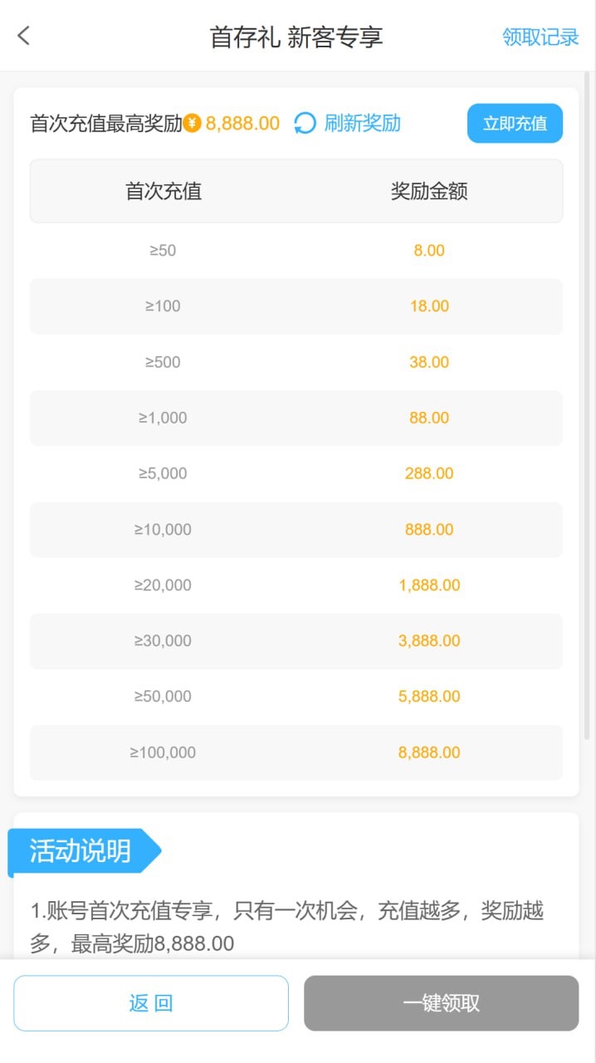Click the yellow yuan coin icon

pos(193,124)
